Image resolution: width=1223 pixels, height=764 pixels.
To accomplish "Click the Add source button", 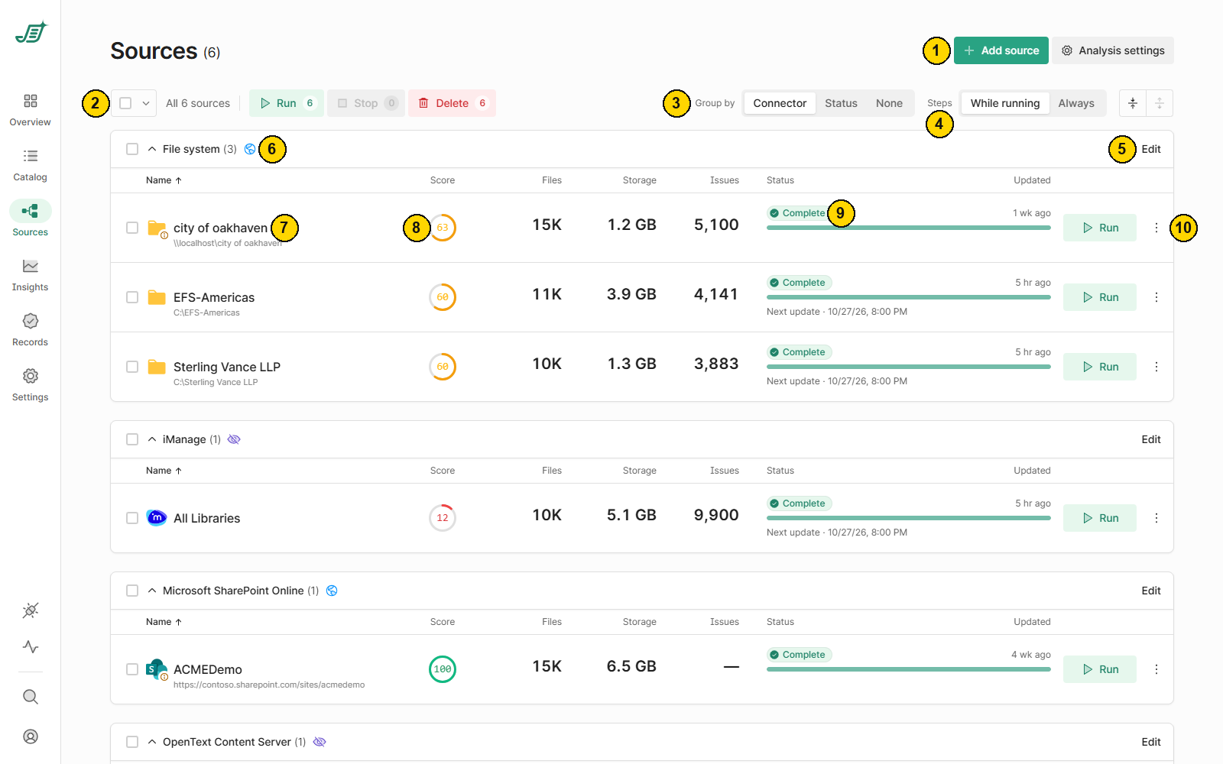I will pyautogui.click(x=1001, y=50).
